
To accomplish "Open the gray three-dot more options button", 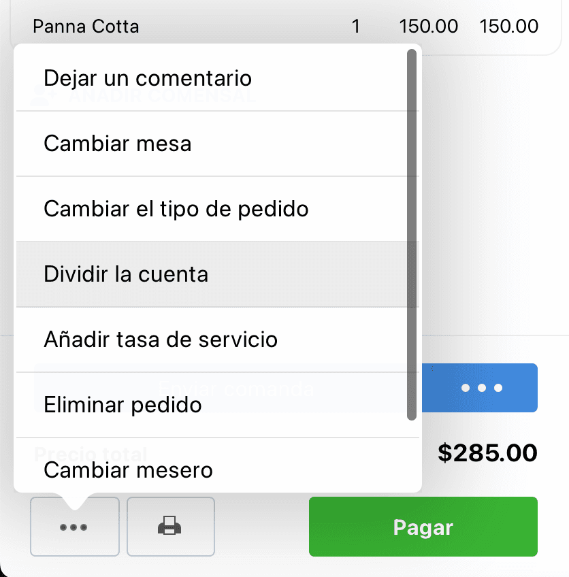I will 75,527.
